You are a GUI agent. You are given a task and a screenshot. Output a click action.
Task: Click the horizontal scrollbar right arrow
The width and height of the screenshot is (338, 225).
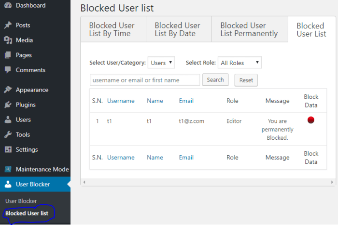click(333, 182)
